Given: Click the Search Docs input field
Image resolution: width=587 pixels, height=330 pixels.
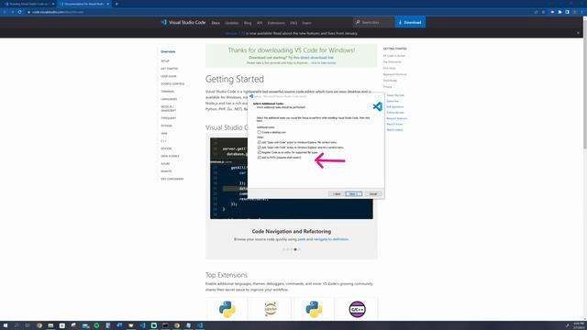Looking at the screenshot, I should pos(373,22).
